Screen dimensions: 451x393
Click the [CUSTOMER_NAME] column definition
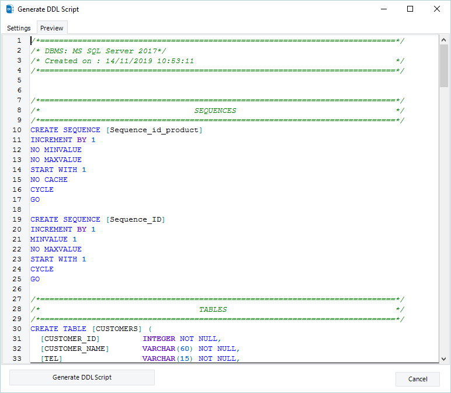[74, 349]
